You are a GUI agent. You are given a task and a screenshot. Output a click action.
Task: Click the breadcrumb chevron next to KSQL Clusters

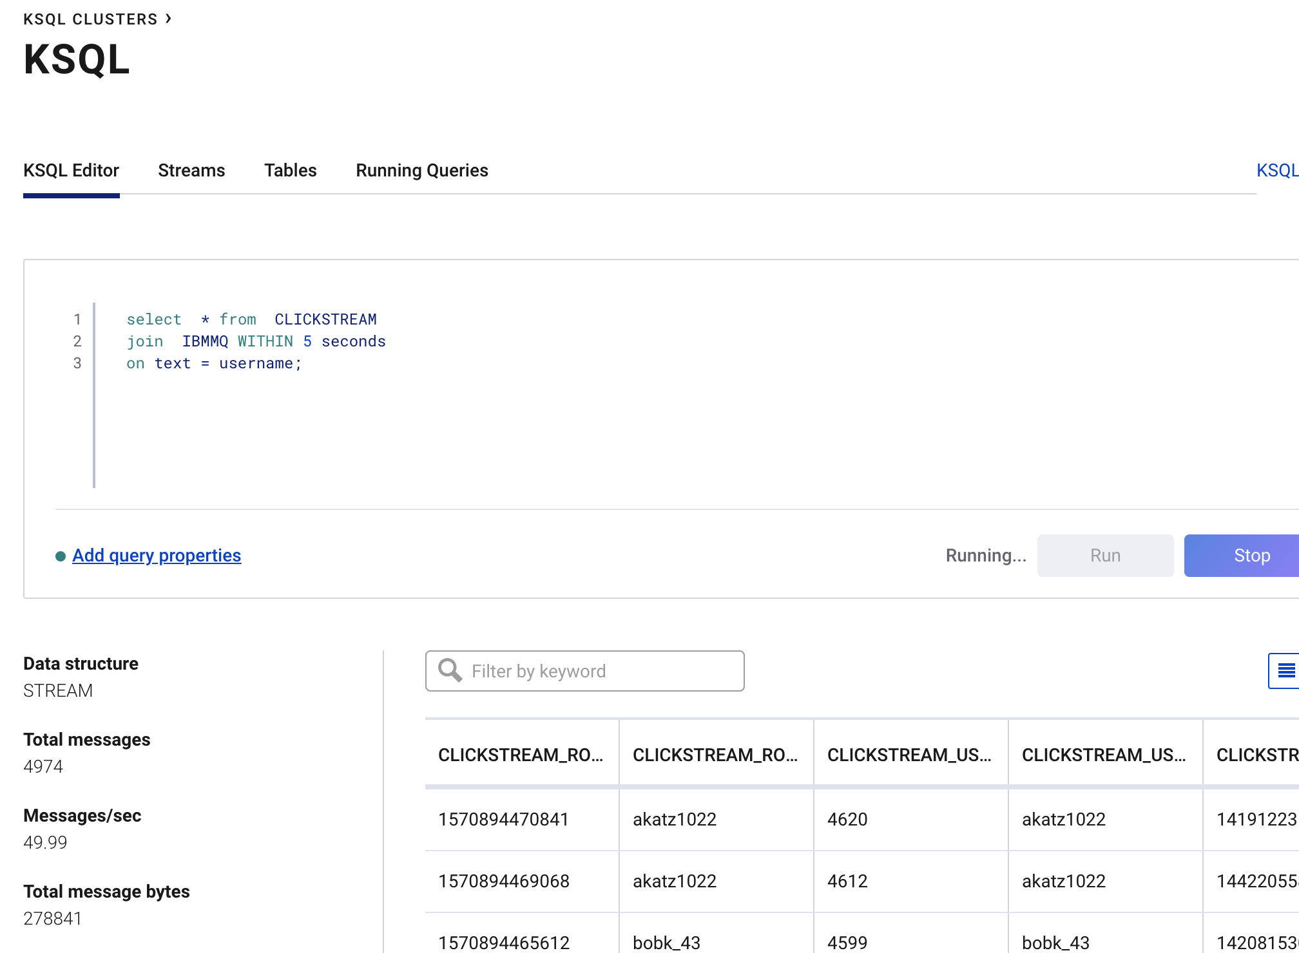[168, 19]
